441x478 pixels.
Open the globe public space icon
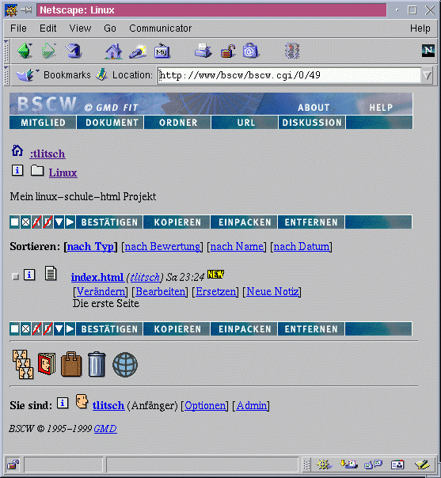click(x=125, y=365)
